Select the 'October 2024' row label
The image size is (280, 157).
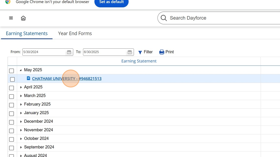(x=36, y=138)
